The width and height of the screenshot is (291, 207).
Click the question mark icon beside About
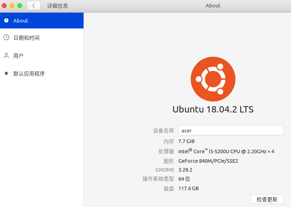click(x=6, y=20)
